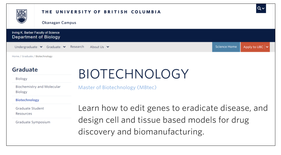281x155 pixels.
Task: Click the Apply to UBC button
Action: tap(253, 47)
